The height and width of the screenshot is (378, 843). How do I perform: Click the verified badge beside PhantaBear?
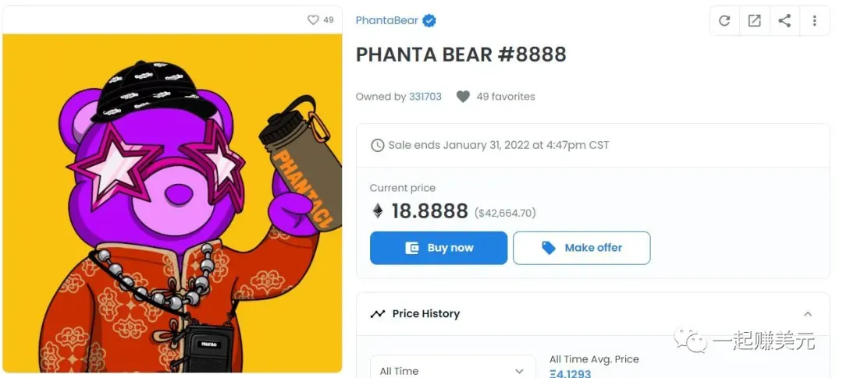(x=429, y=21)
